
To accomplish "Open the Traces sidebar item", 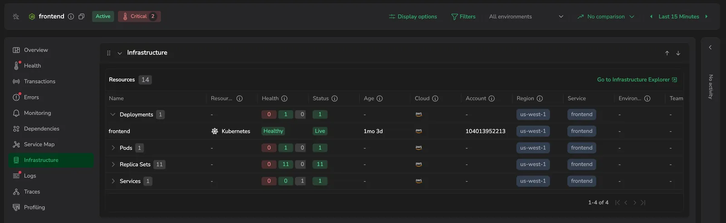I will point(51,192).
